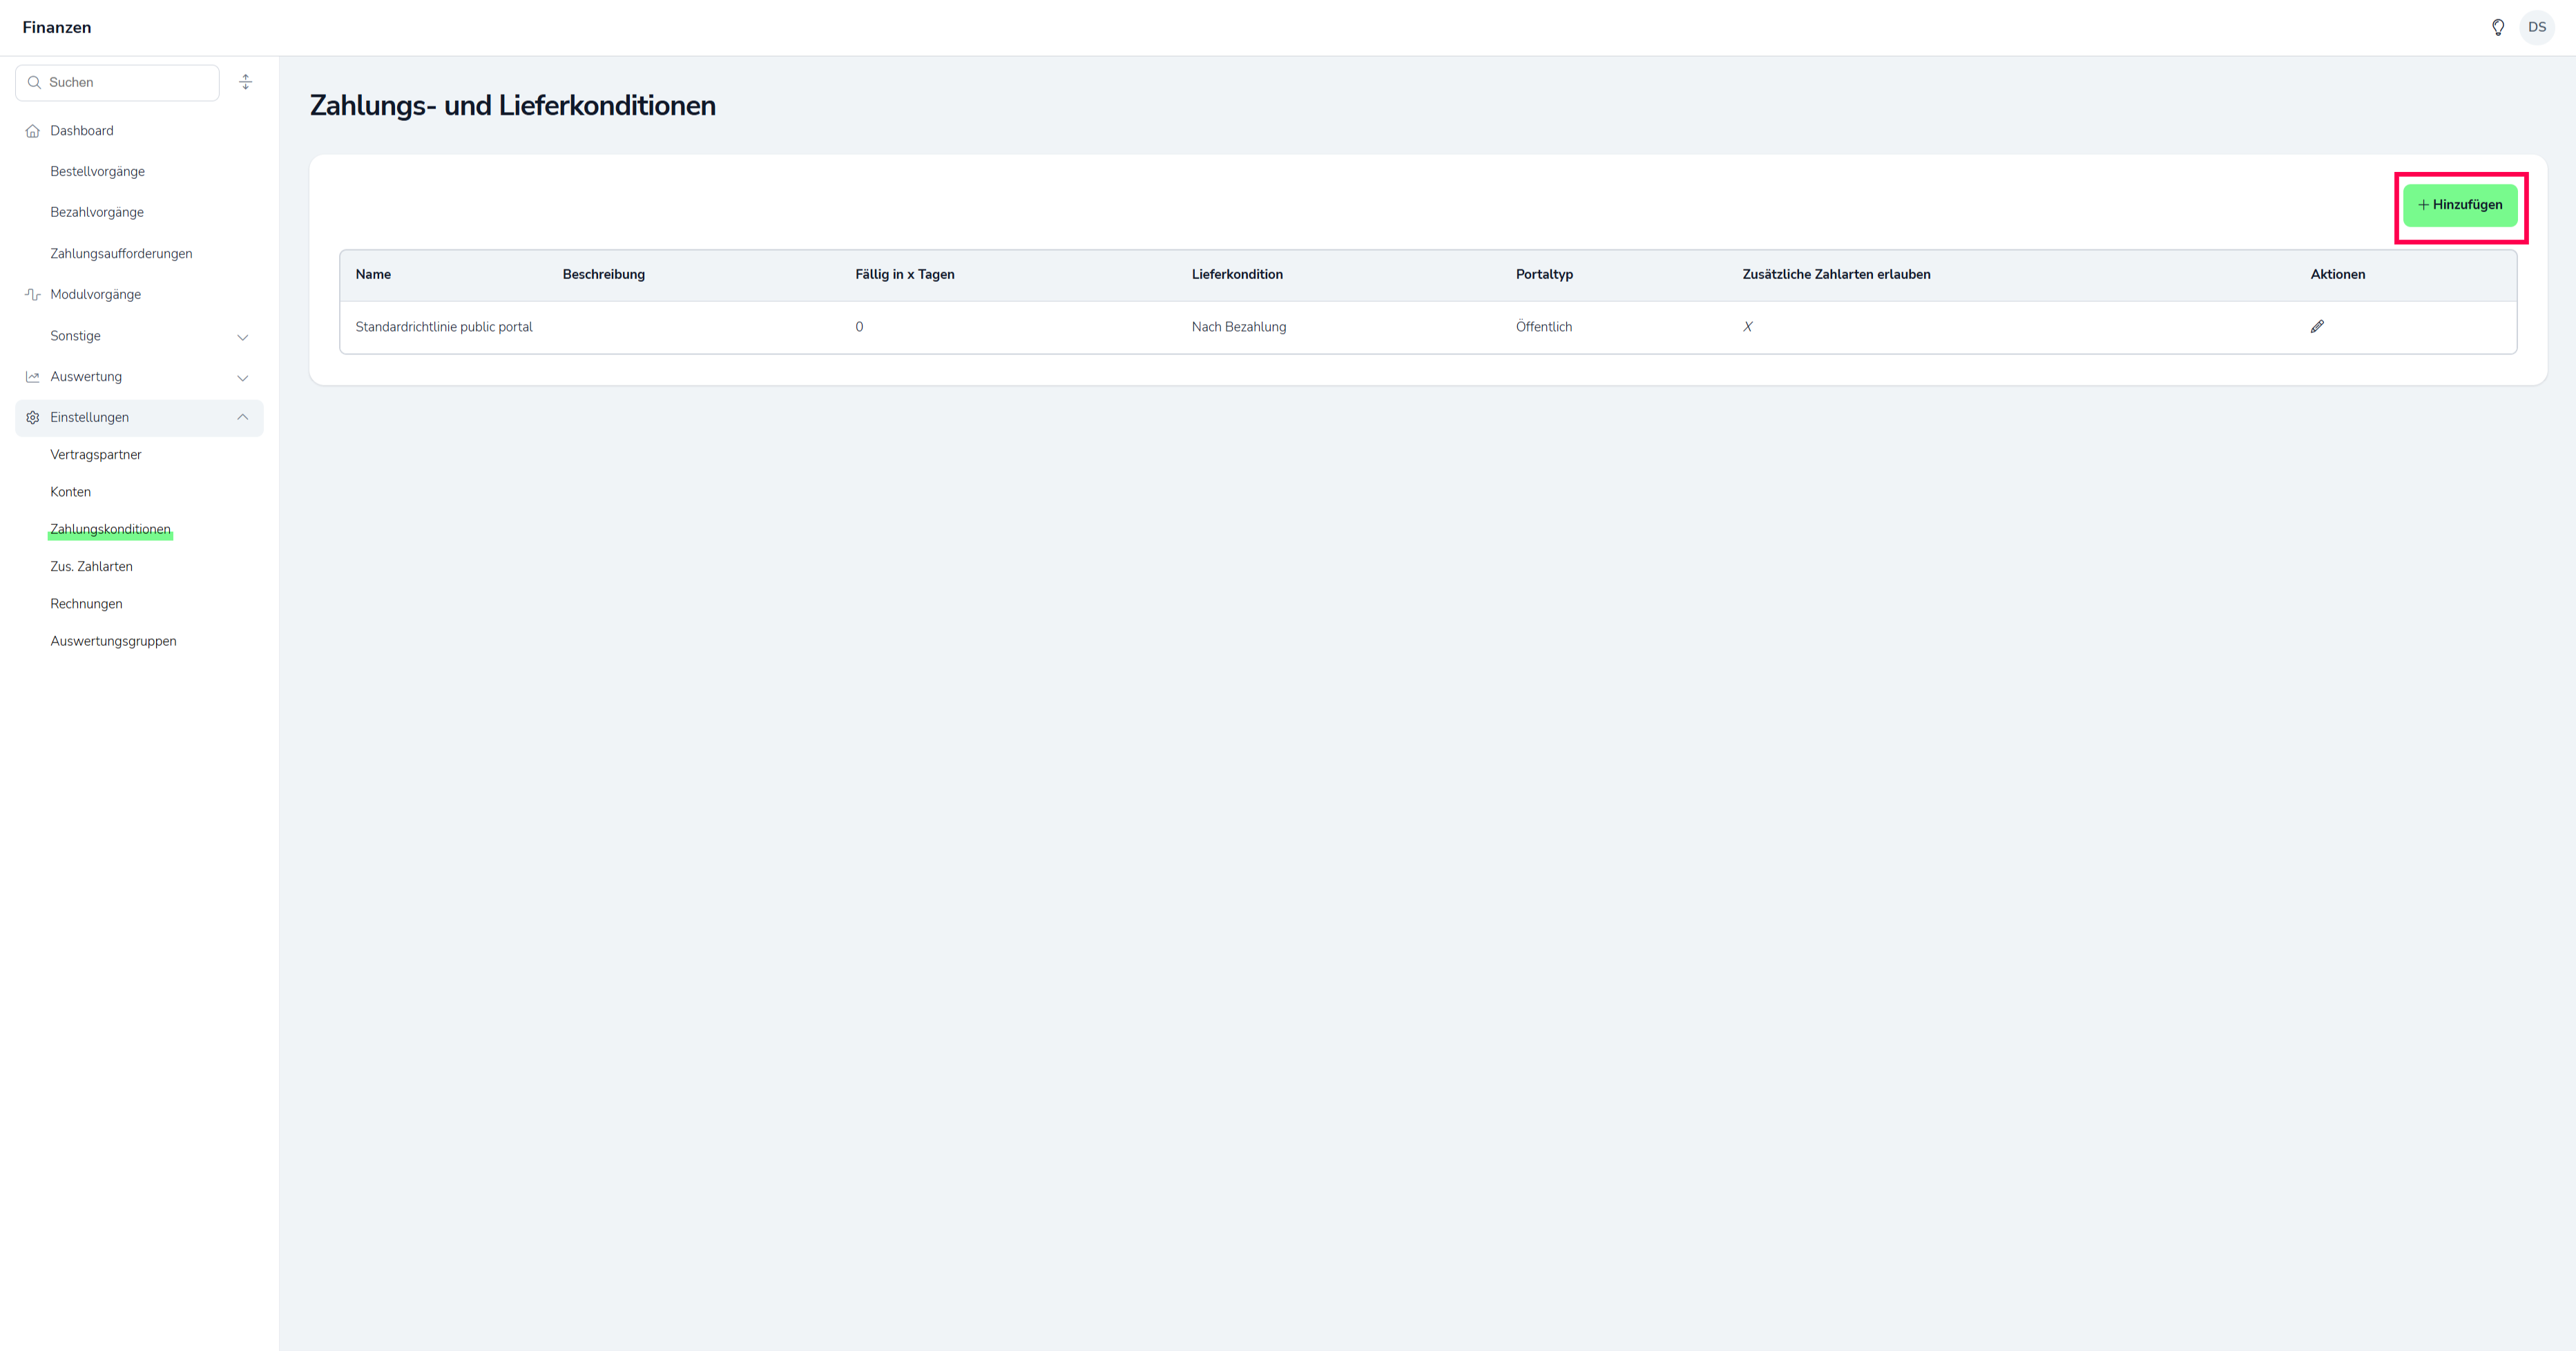
Task: Open the DS user avatar menu
Action: (x=2536, y=28)
